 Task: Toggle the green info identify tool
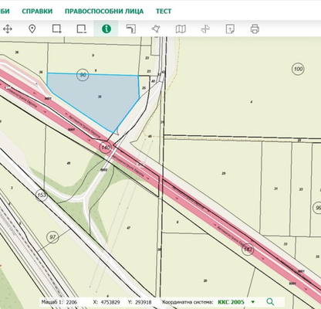pos(106,29)
